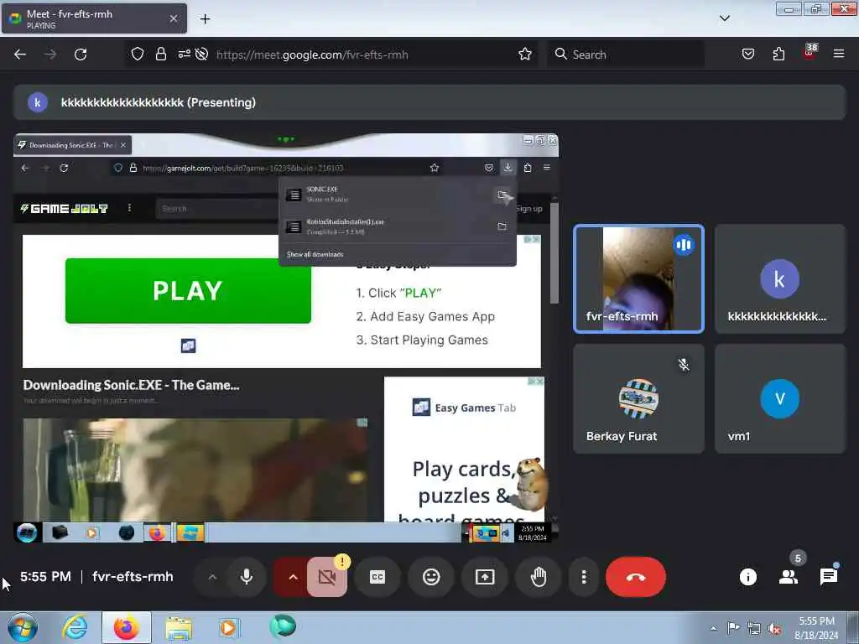
Task: Click the Firefox Search box
Action: (626, 55)
